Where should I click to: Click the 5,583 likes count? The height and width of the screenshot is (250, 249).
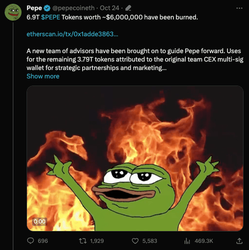pyautogui.click(x=150, y=241)
